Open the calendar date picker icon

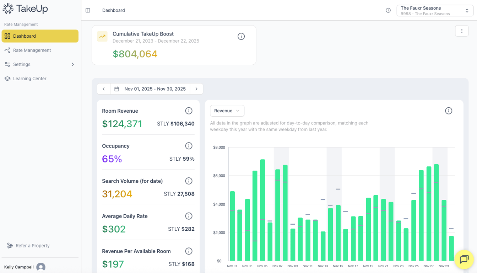pos(117,89)
